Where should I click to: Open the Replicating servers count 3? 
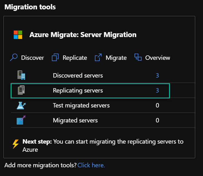(157, 90)
